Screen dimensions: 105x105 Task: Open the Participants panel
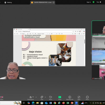[x=31, y=98]
